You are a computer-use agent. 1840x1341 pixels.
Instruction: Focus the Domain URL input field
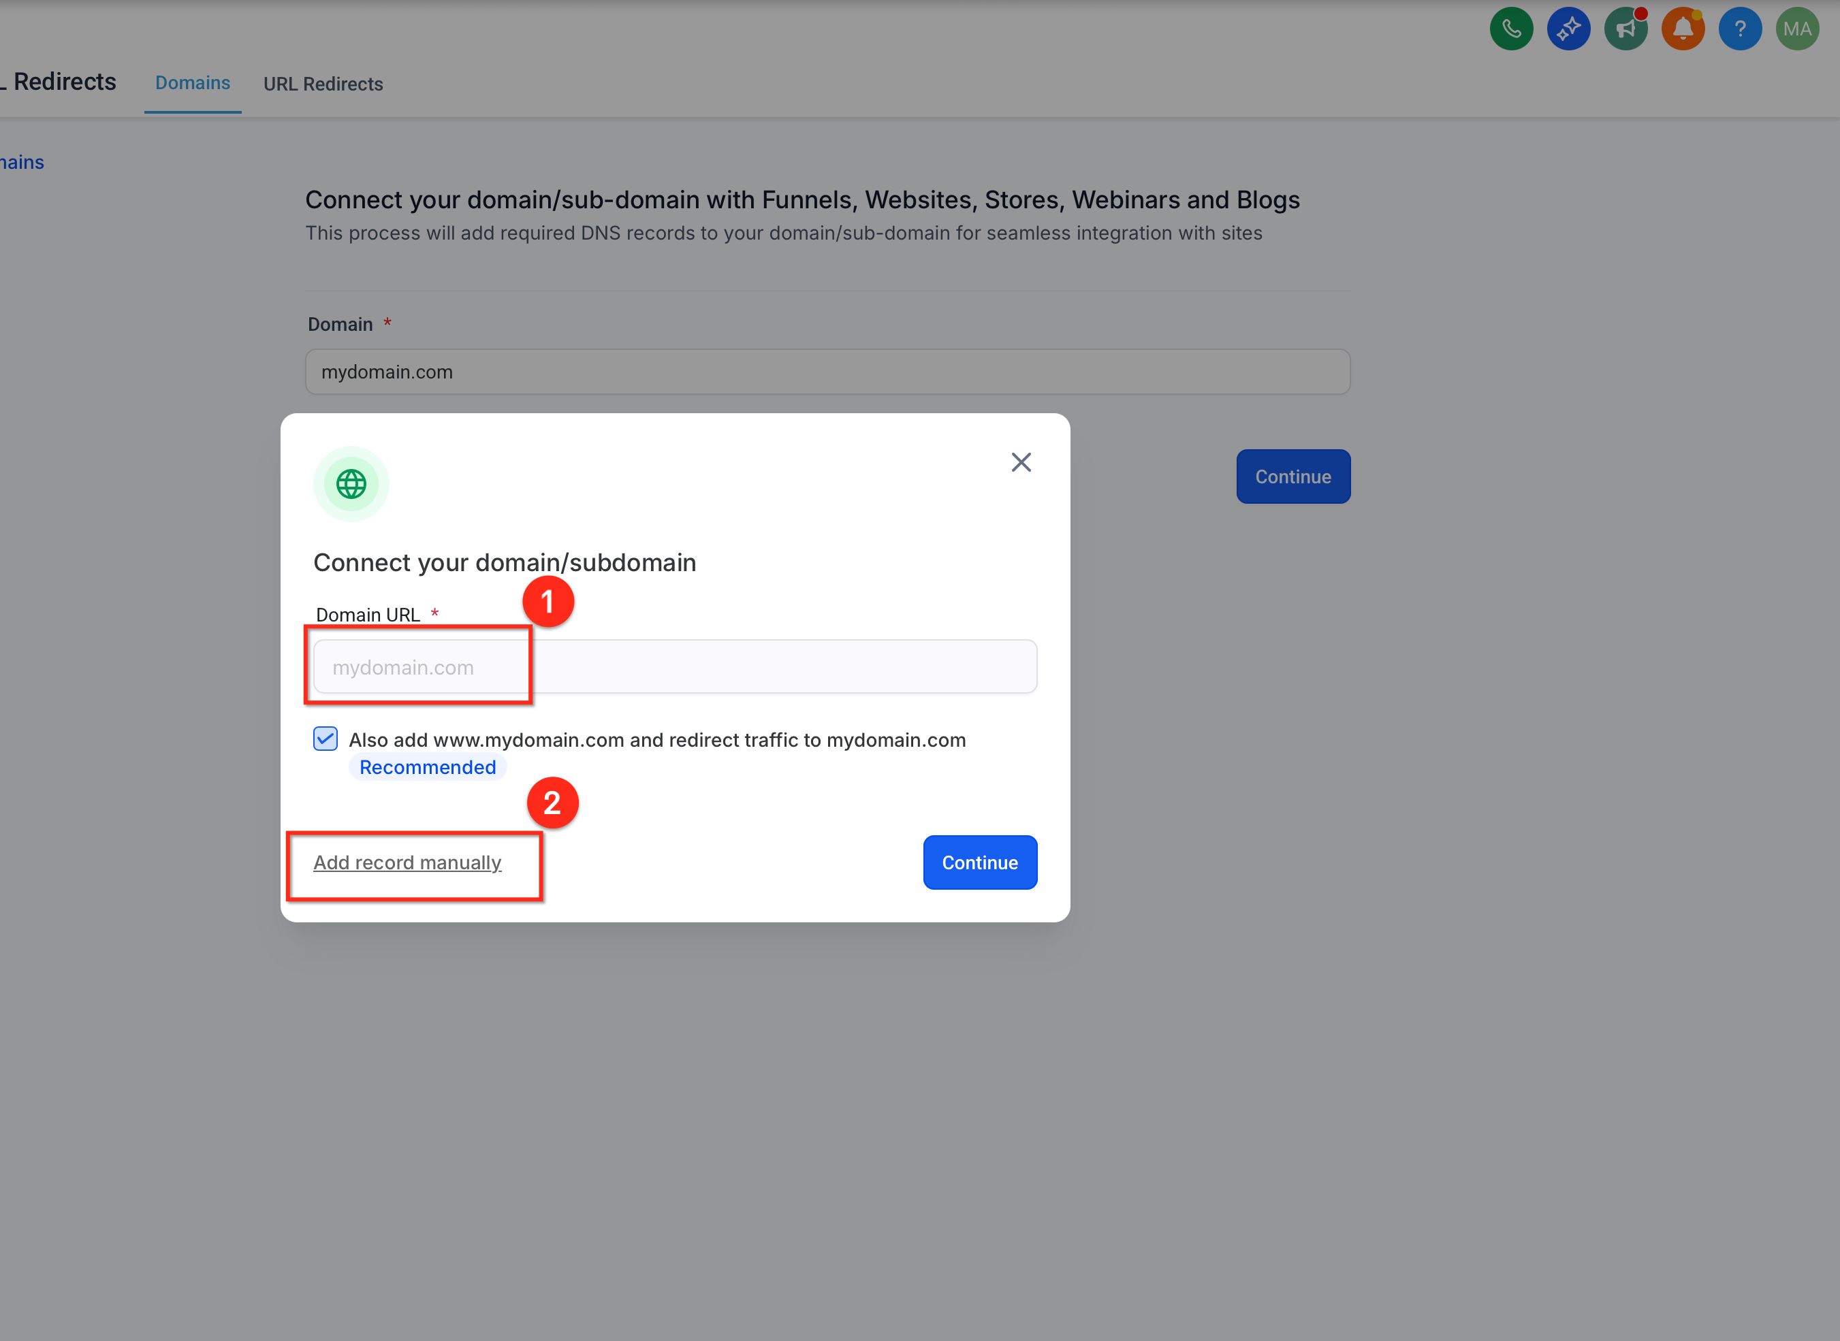(676, 666)
